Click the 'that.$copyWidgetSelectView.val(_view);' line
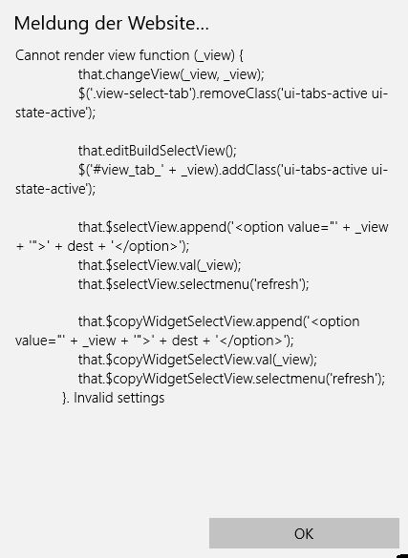The height and width of the screenshot is (558, 408). tap(198, 360)
